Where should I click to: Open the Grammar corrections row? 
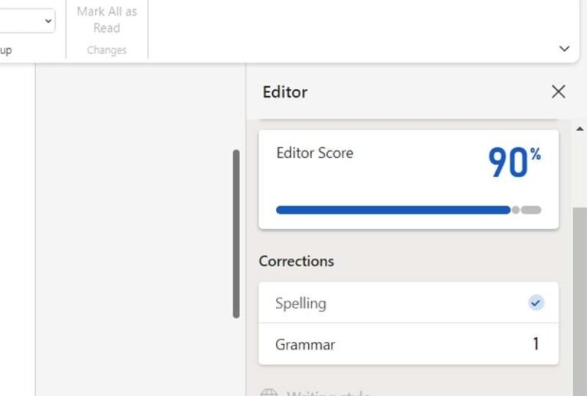[408, 344]
